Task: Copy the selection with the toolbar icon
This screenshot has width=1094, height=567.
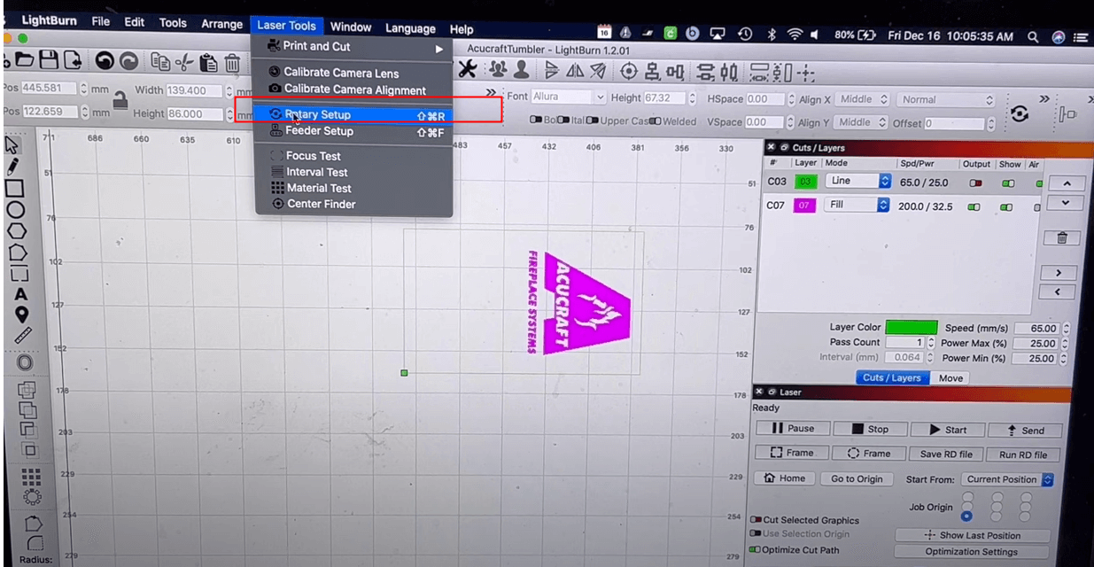Action: (160, 62)
